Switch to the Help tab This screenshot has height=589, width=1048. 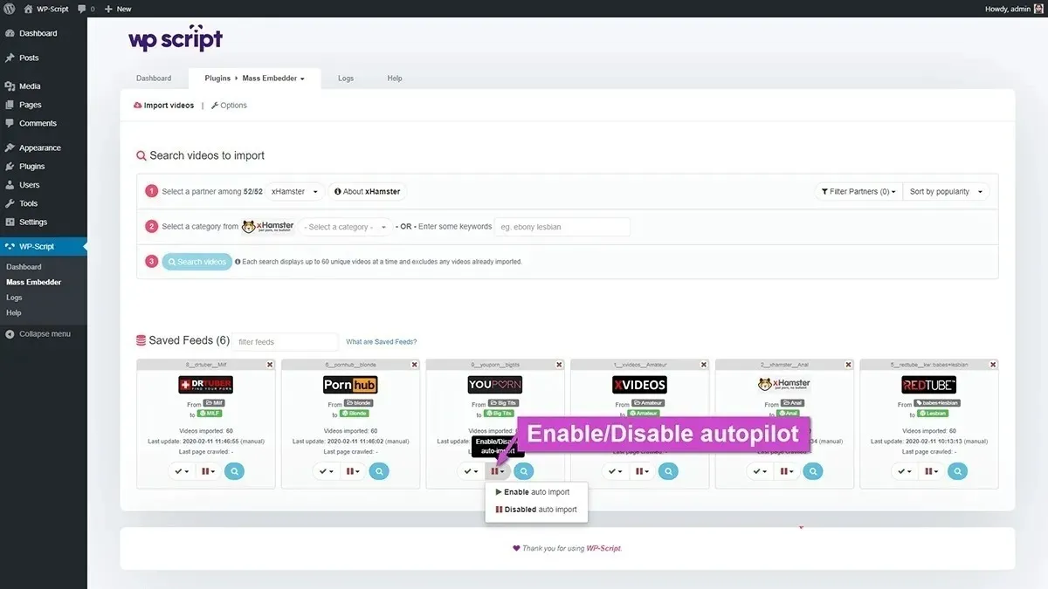[x=395, y=78]
